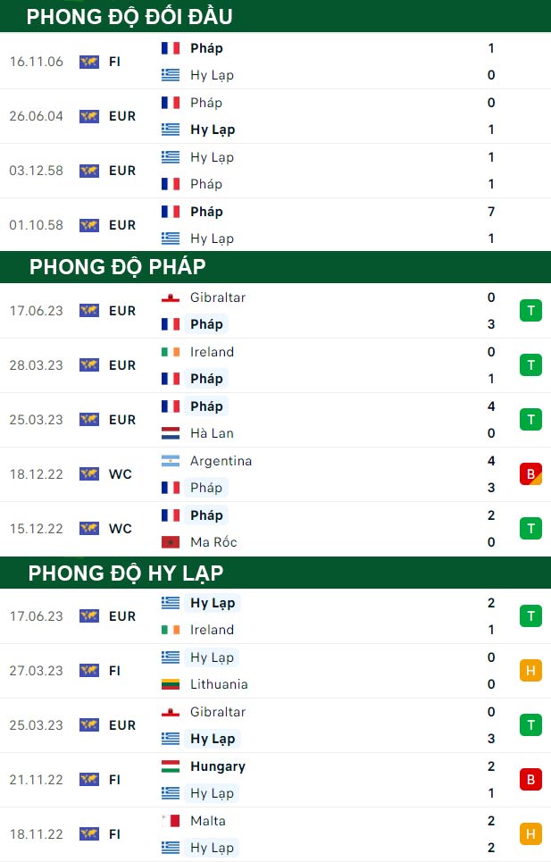Click the Ma Rốc team name
Screen dimensions: 551x862
213,542
